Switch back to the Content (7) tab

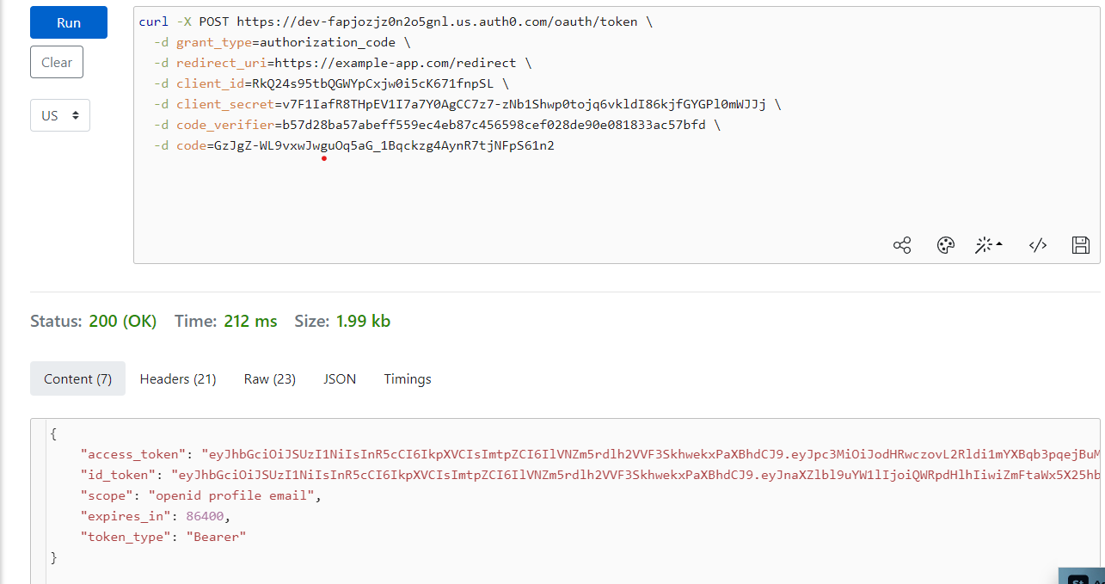pos(77,378)
